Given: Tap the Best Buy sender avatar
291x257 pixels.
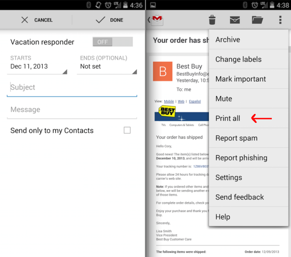Looking at the screenshot, I should [x=162, y=71].
